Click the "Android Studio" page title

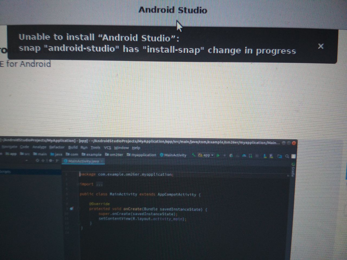pyautogui.click(x=173, y=10)
